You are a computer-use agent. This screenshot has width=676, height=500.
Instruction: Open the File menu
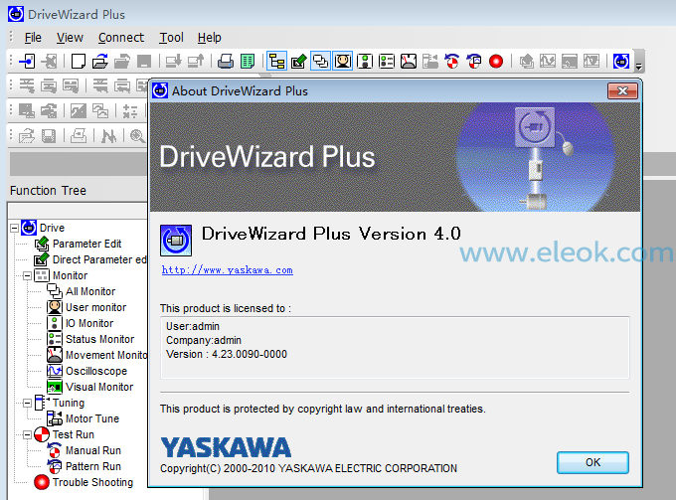click(x=33, y=38)
